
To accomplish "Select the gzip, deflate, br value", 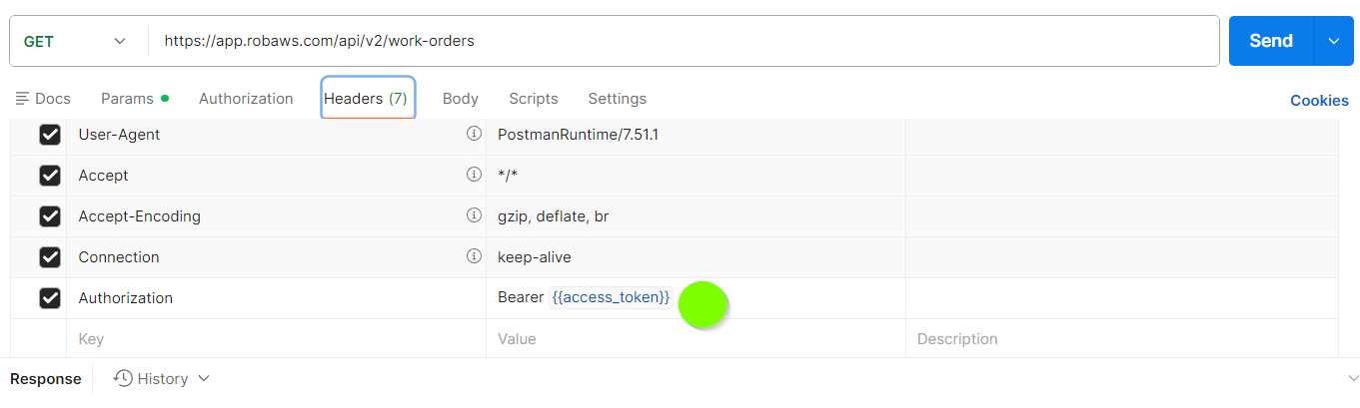I will tap(554, 216).
